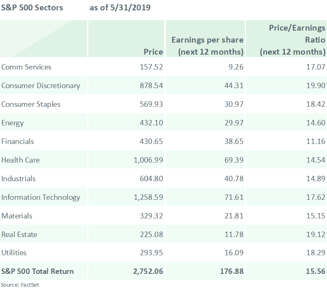This screenshot has width=327, height=290.
Task: Click the 'S&P 500 Sectors' title text
Action: [x=32, y=8]
